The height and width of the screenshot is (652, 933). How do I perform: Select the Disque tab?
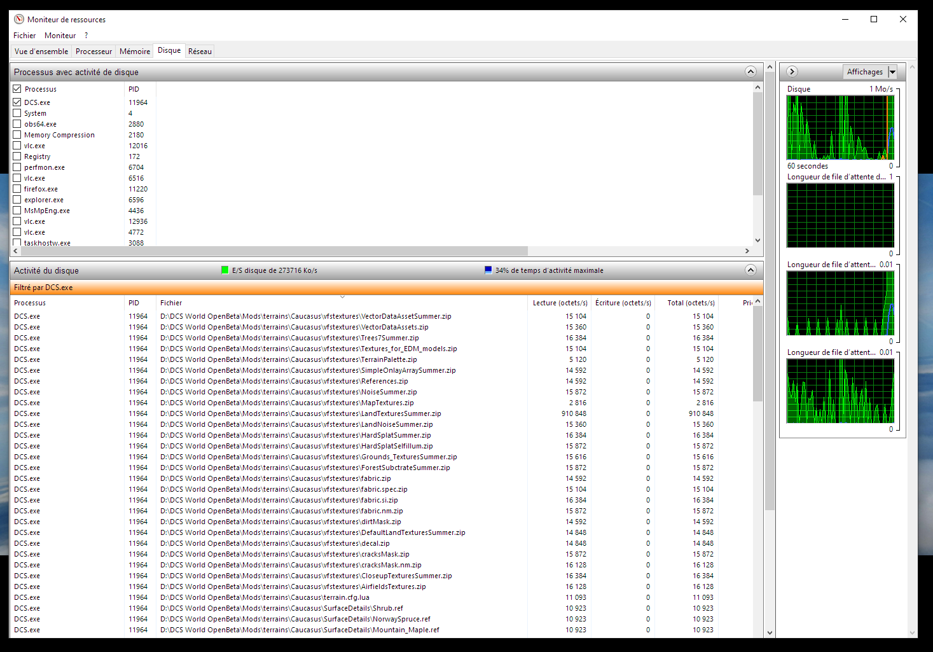click(169, 50)
